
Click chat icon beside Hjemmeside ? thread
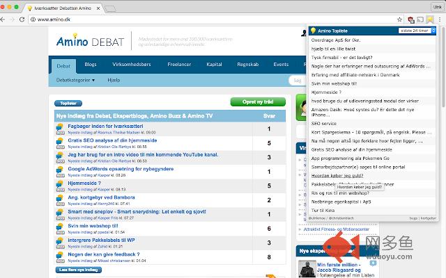pos(60,186)
